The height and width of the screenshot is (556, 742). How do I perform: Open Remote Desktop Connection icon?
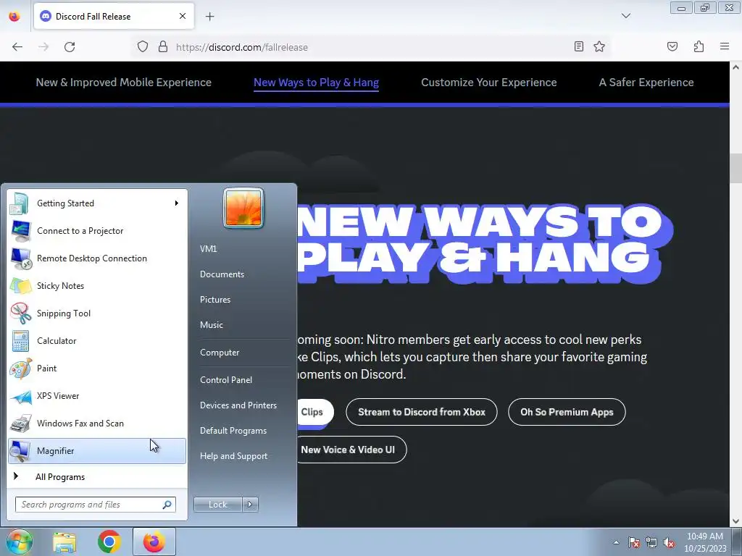tap(20, 258)
